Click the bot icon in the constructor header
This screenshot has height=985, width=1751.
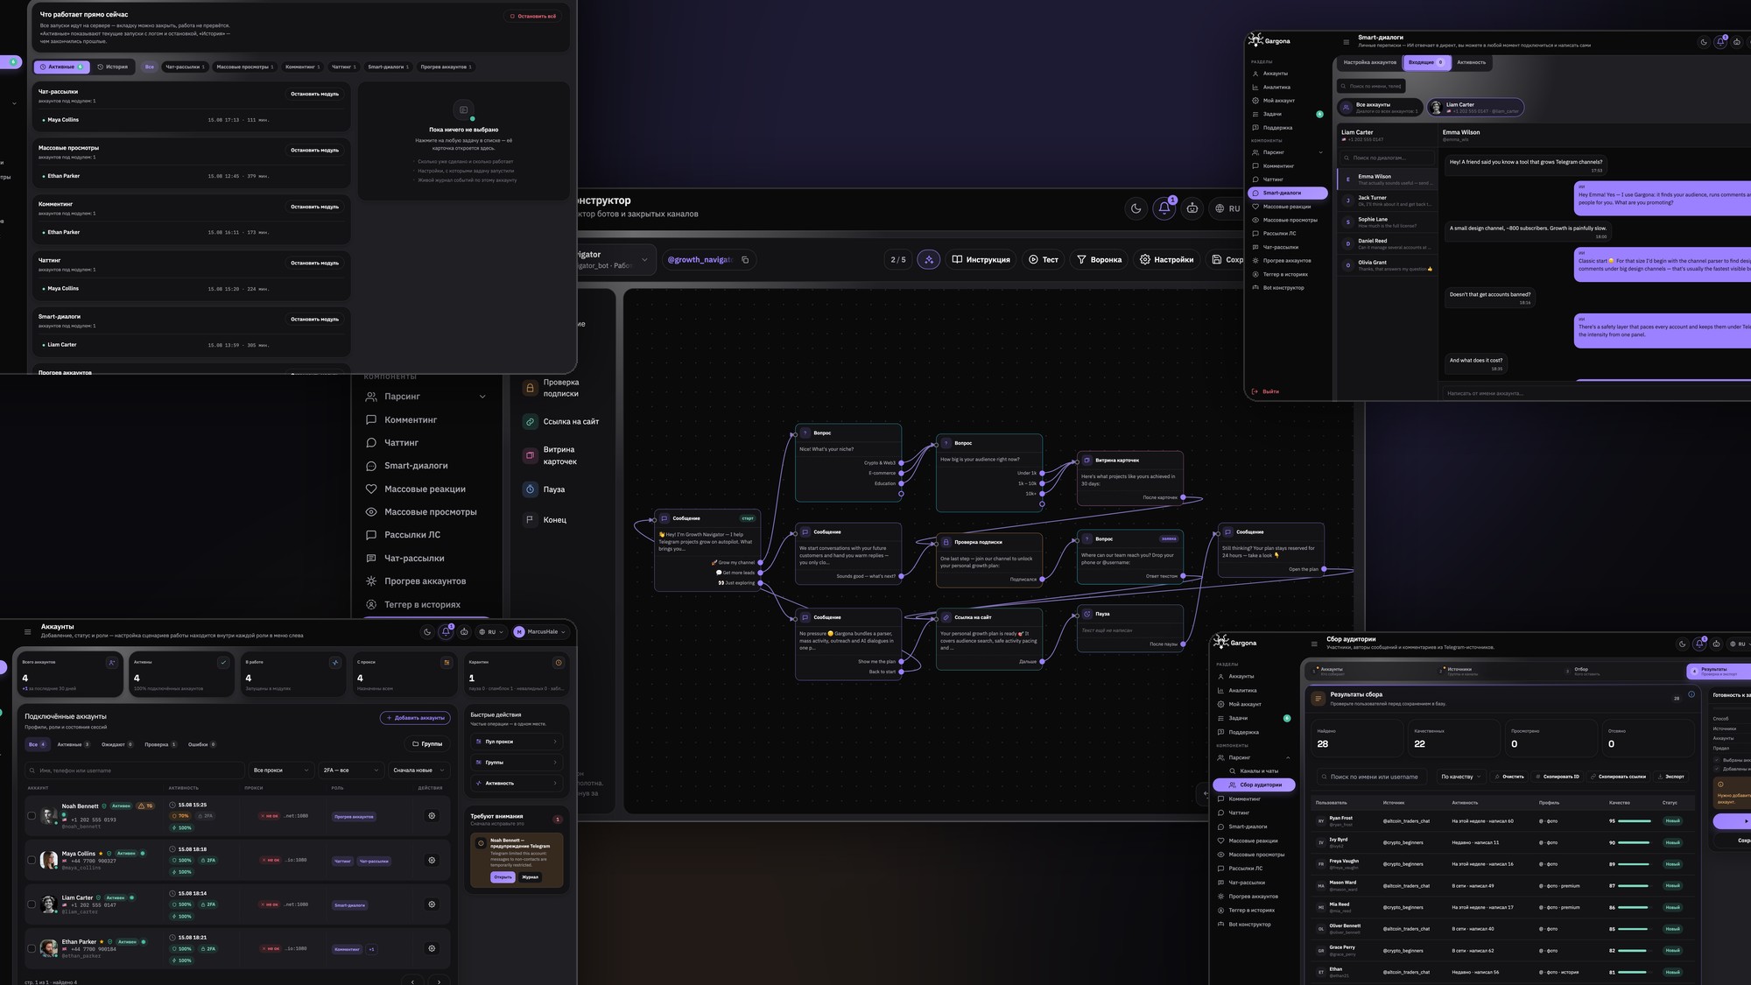[1192, 208]
